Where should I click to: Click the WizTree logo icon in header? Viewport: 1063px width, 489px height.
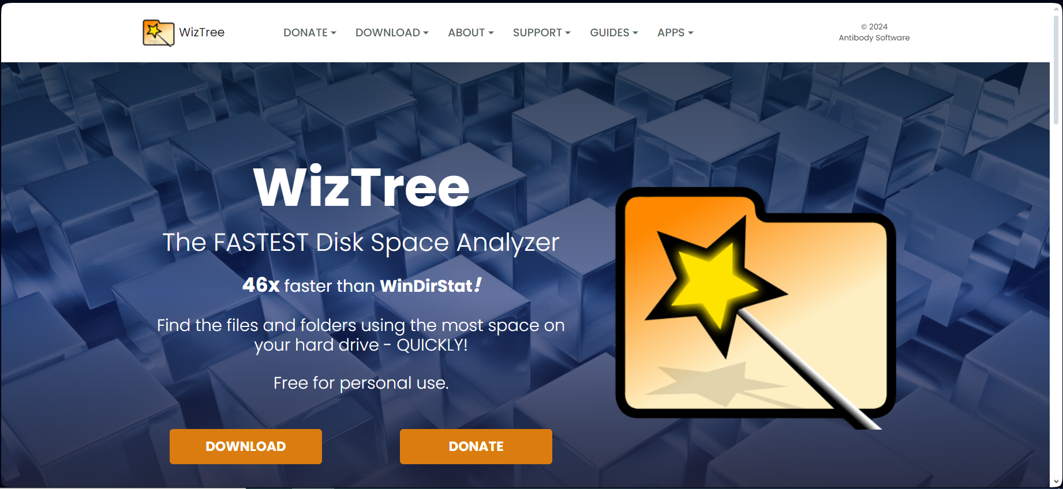[x=158, y=33]
